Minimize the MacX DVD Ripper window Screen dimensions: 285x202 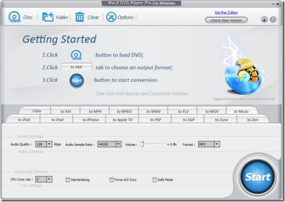click(x=273, y=4)
